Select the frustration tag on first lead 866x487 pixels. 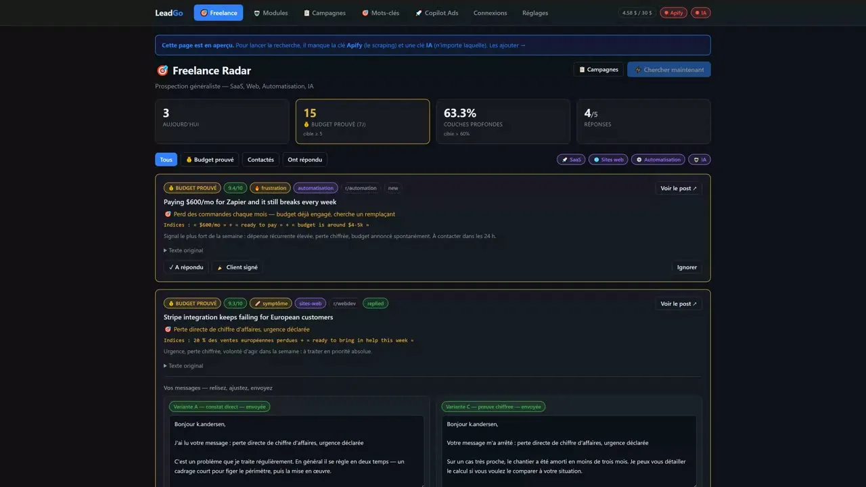tap(271, 188)
